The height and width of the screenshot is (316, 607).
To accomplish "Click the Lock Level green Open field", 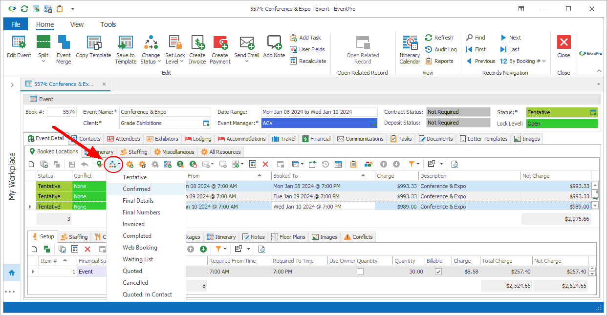I will point(562,124).
